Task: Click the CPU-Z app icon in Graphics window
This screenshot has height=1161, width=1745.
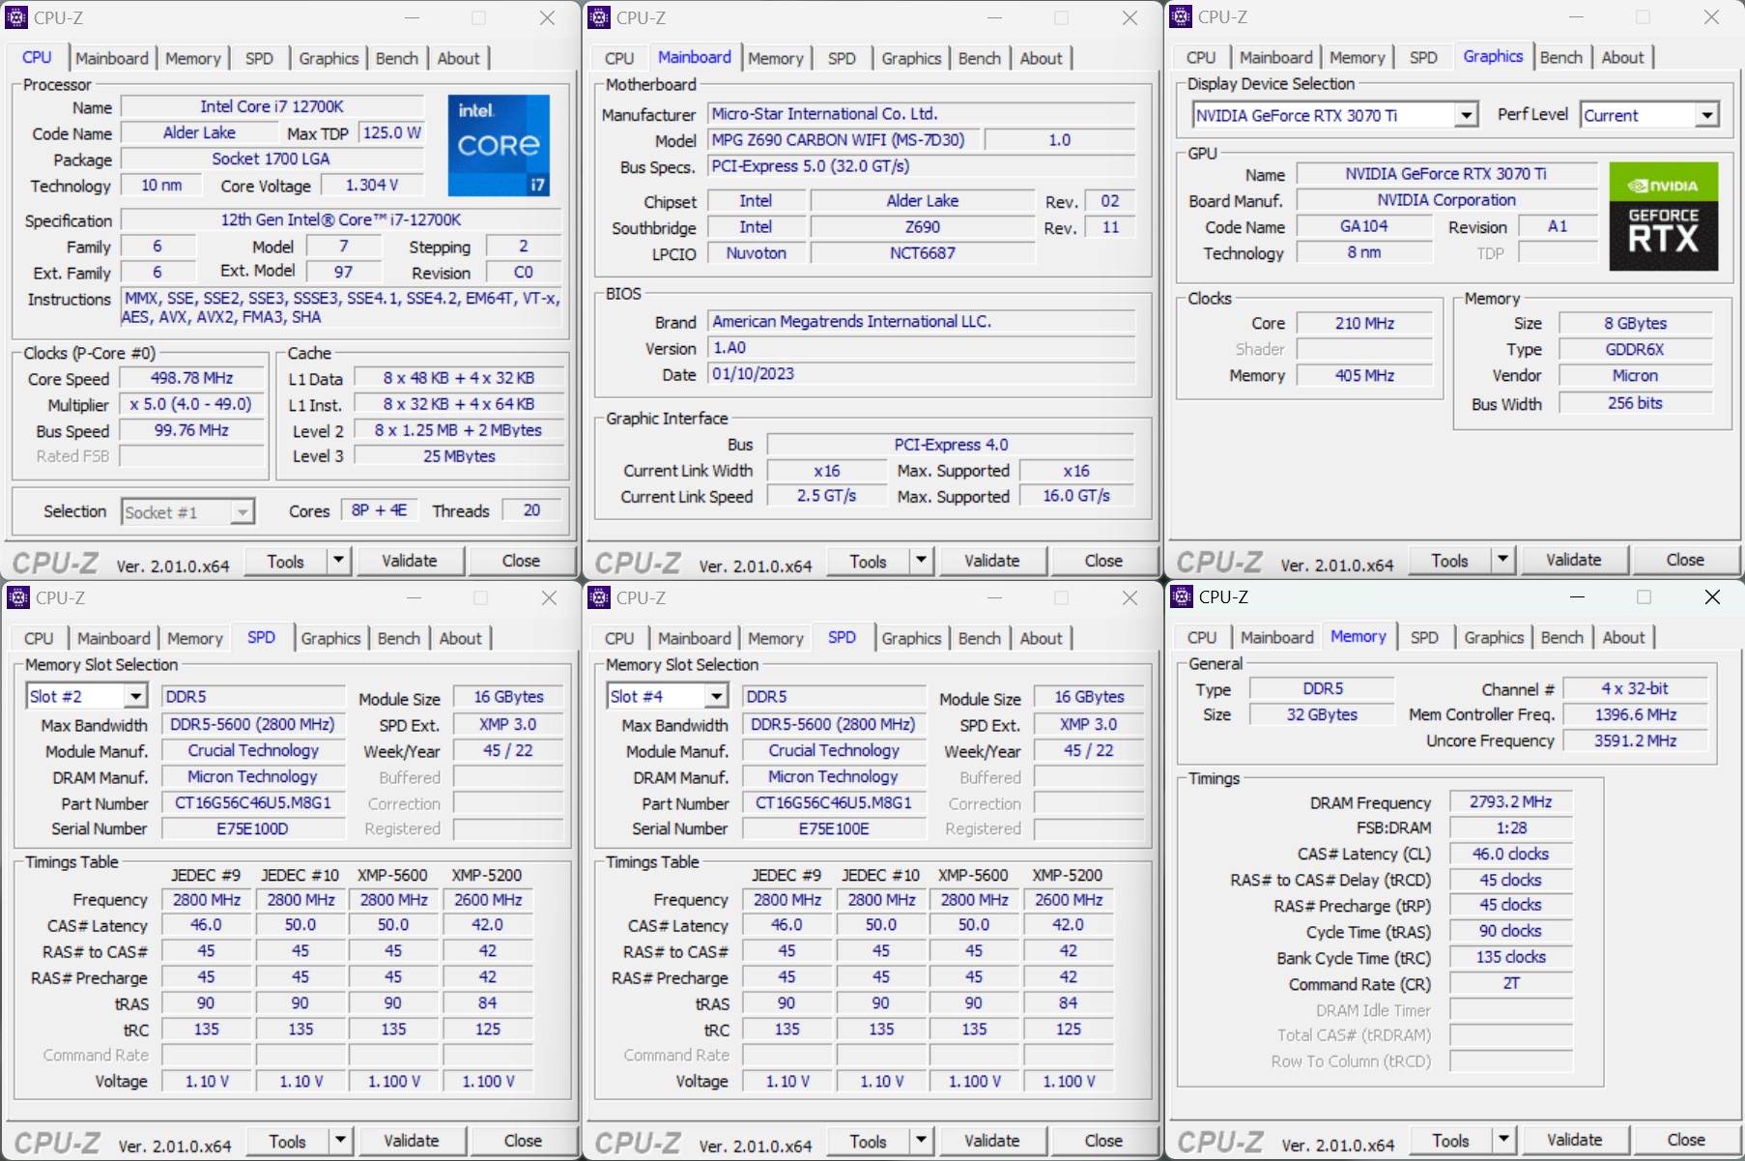Action: pos(1181,17)
